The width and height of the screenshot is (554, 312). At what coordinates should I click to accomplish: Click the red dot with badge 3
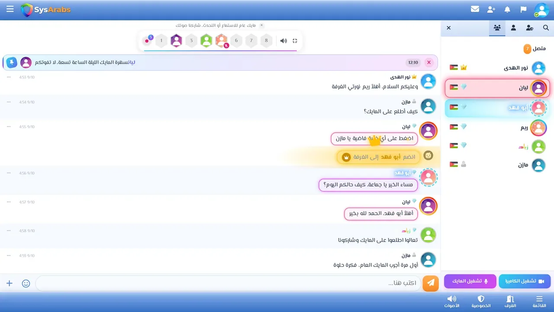click(x=148, y=40)
